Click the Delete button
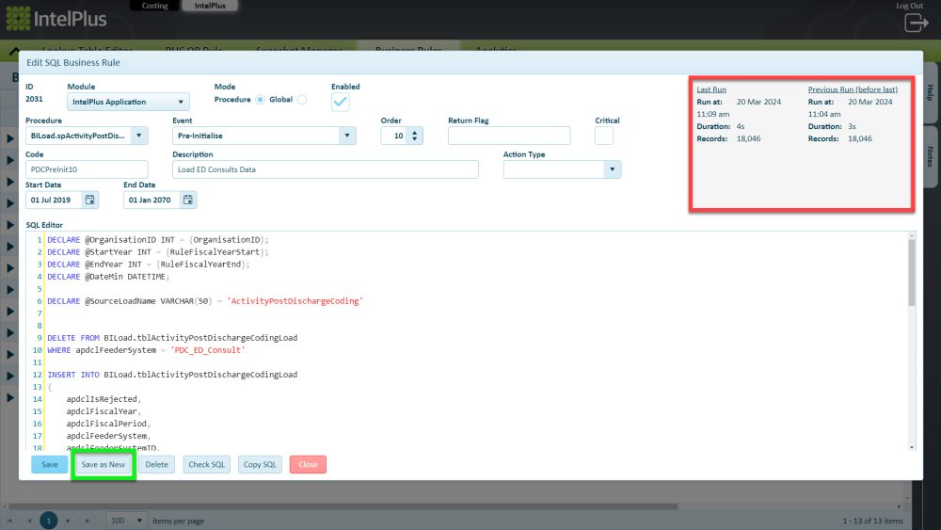This screenshot has width=941, height=530. (156, 465)
